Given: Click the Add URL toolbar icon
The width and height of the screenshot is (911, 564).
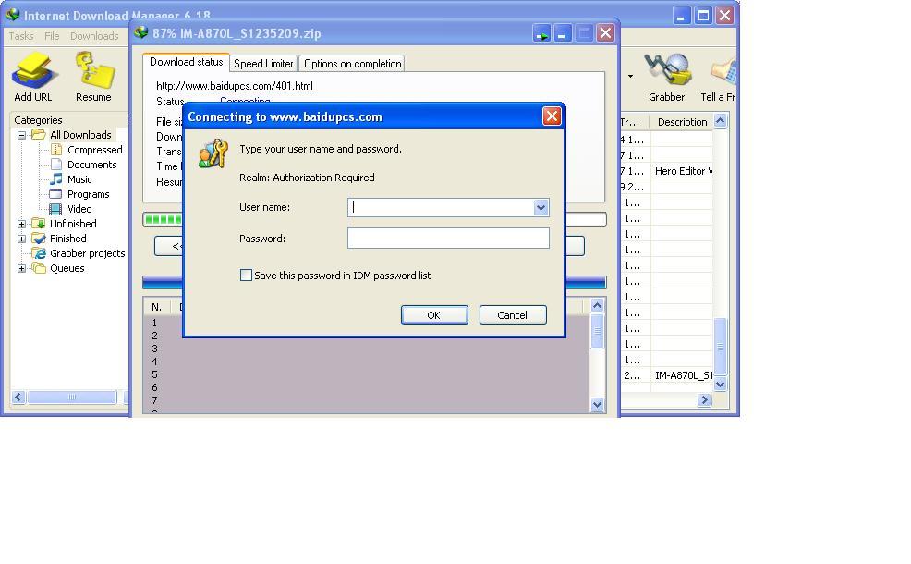Looking at the screenshot, I should point(33,70).
